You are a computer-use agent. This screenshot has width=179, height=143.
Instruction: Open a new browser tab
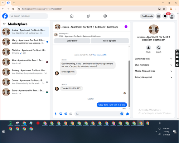click(x=14, y=3)
